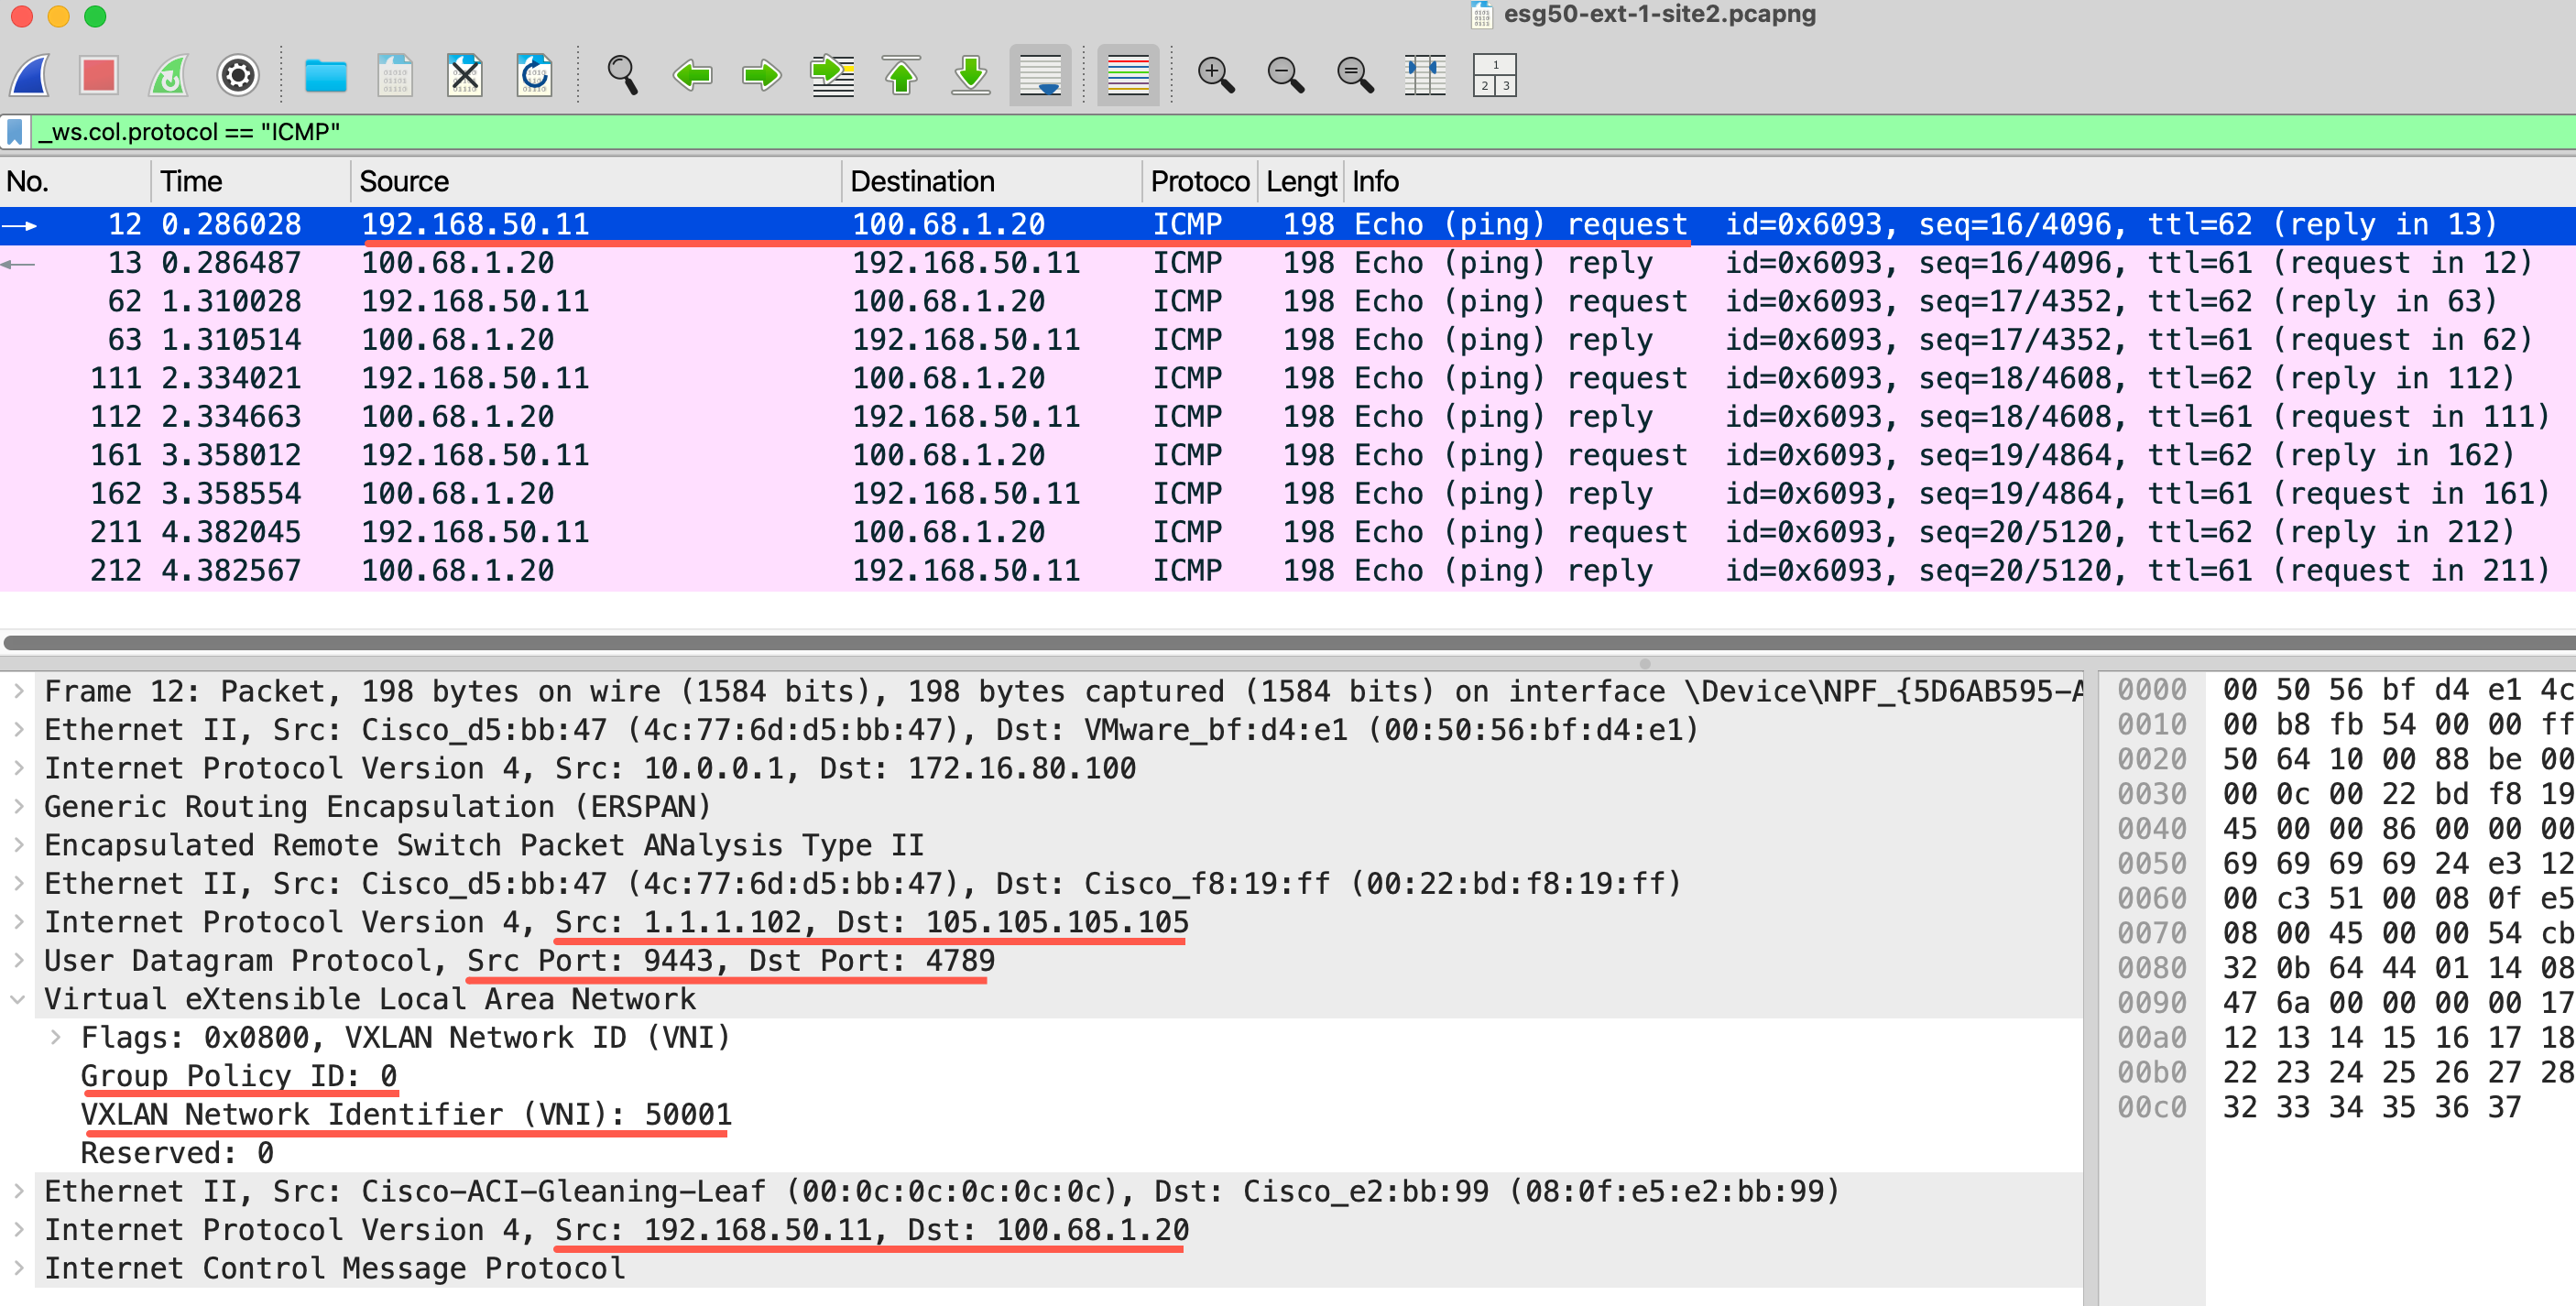The width and height of the screenshot is (2576, 1306).
Task: Select packet number 13 row
Action: pyautogui.click(x=1288, y=263)
